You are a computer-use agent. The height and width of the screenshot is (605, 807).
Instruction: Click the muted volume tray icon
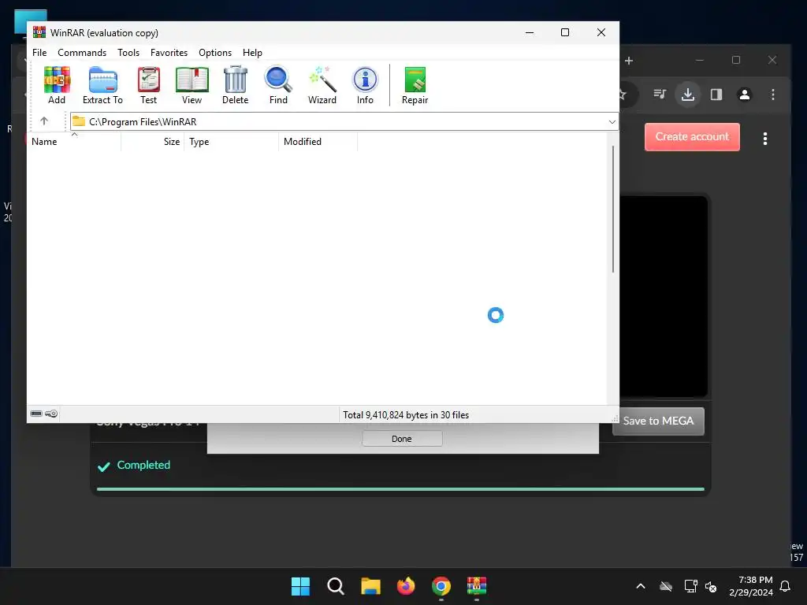711,586
